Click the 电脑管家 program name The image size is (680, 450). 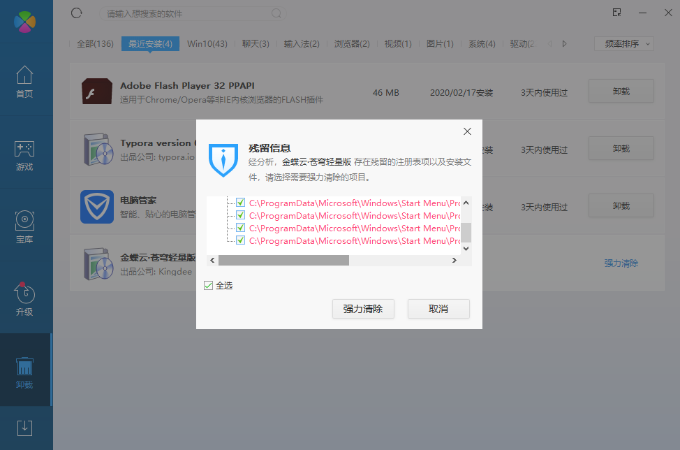point(138,200)
